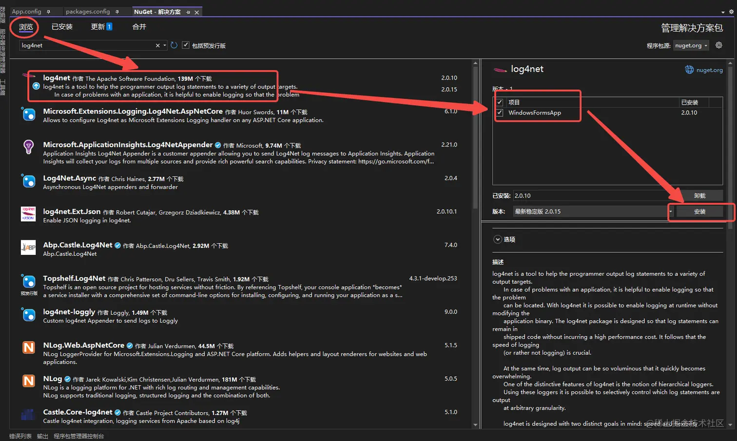Click the nuget.org globe icon in details panel

coord(689,69)
